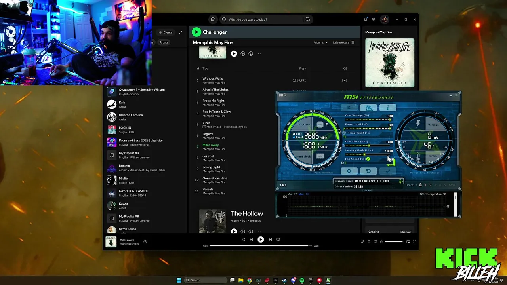
Task: Adjust the Spotify volume slider
Action: click(x=394, y=242)
